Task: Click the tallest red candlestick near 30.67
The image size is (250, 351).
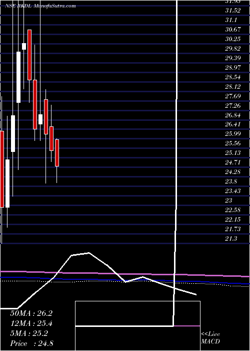Action: [x=29, y=55]
